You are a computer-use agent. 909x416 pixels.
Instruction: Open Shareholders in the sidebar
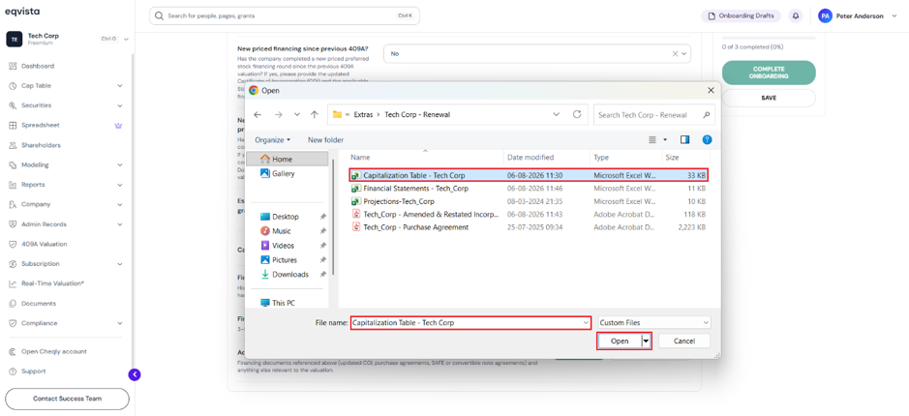click(x=41, y=145)
